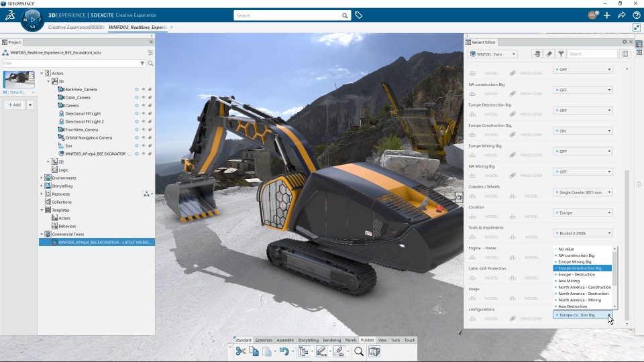Click the import arrow icon in Variant Editor
The height and width of the screenshot is (362, 644).
[537, 54]
